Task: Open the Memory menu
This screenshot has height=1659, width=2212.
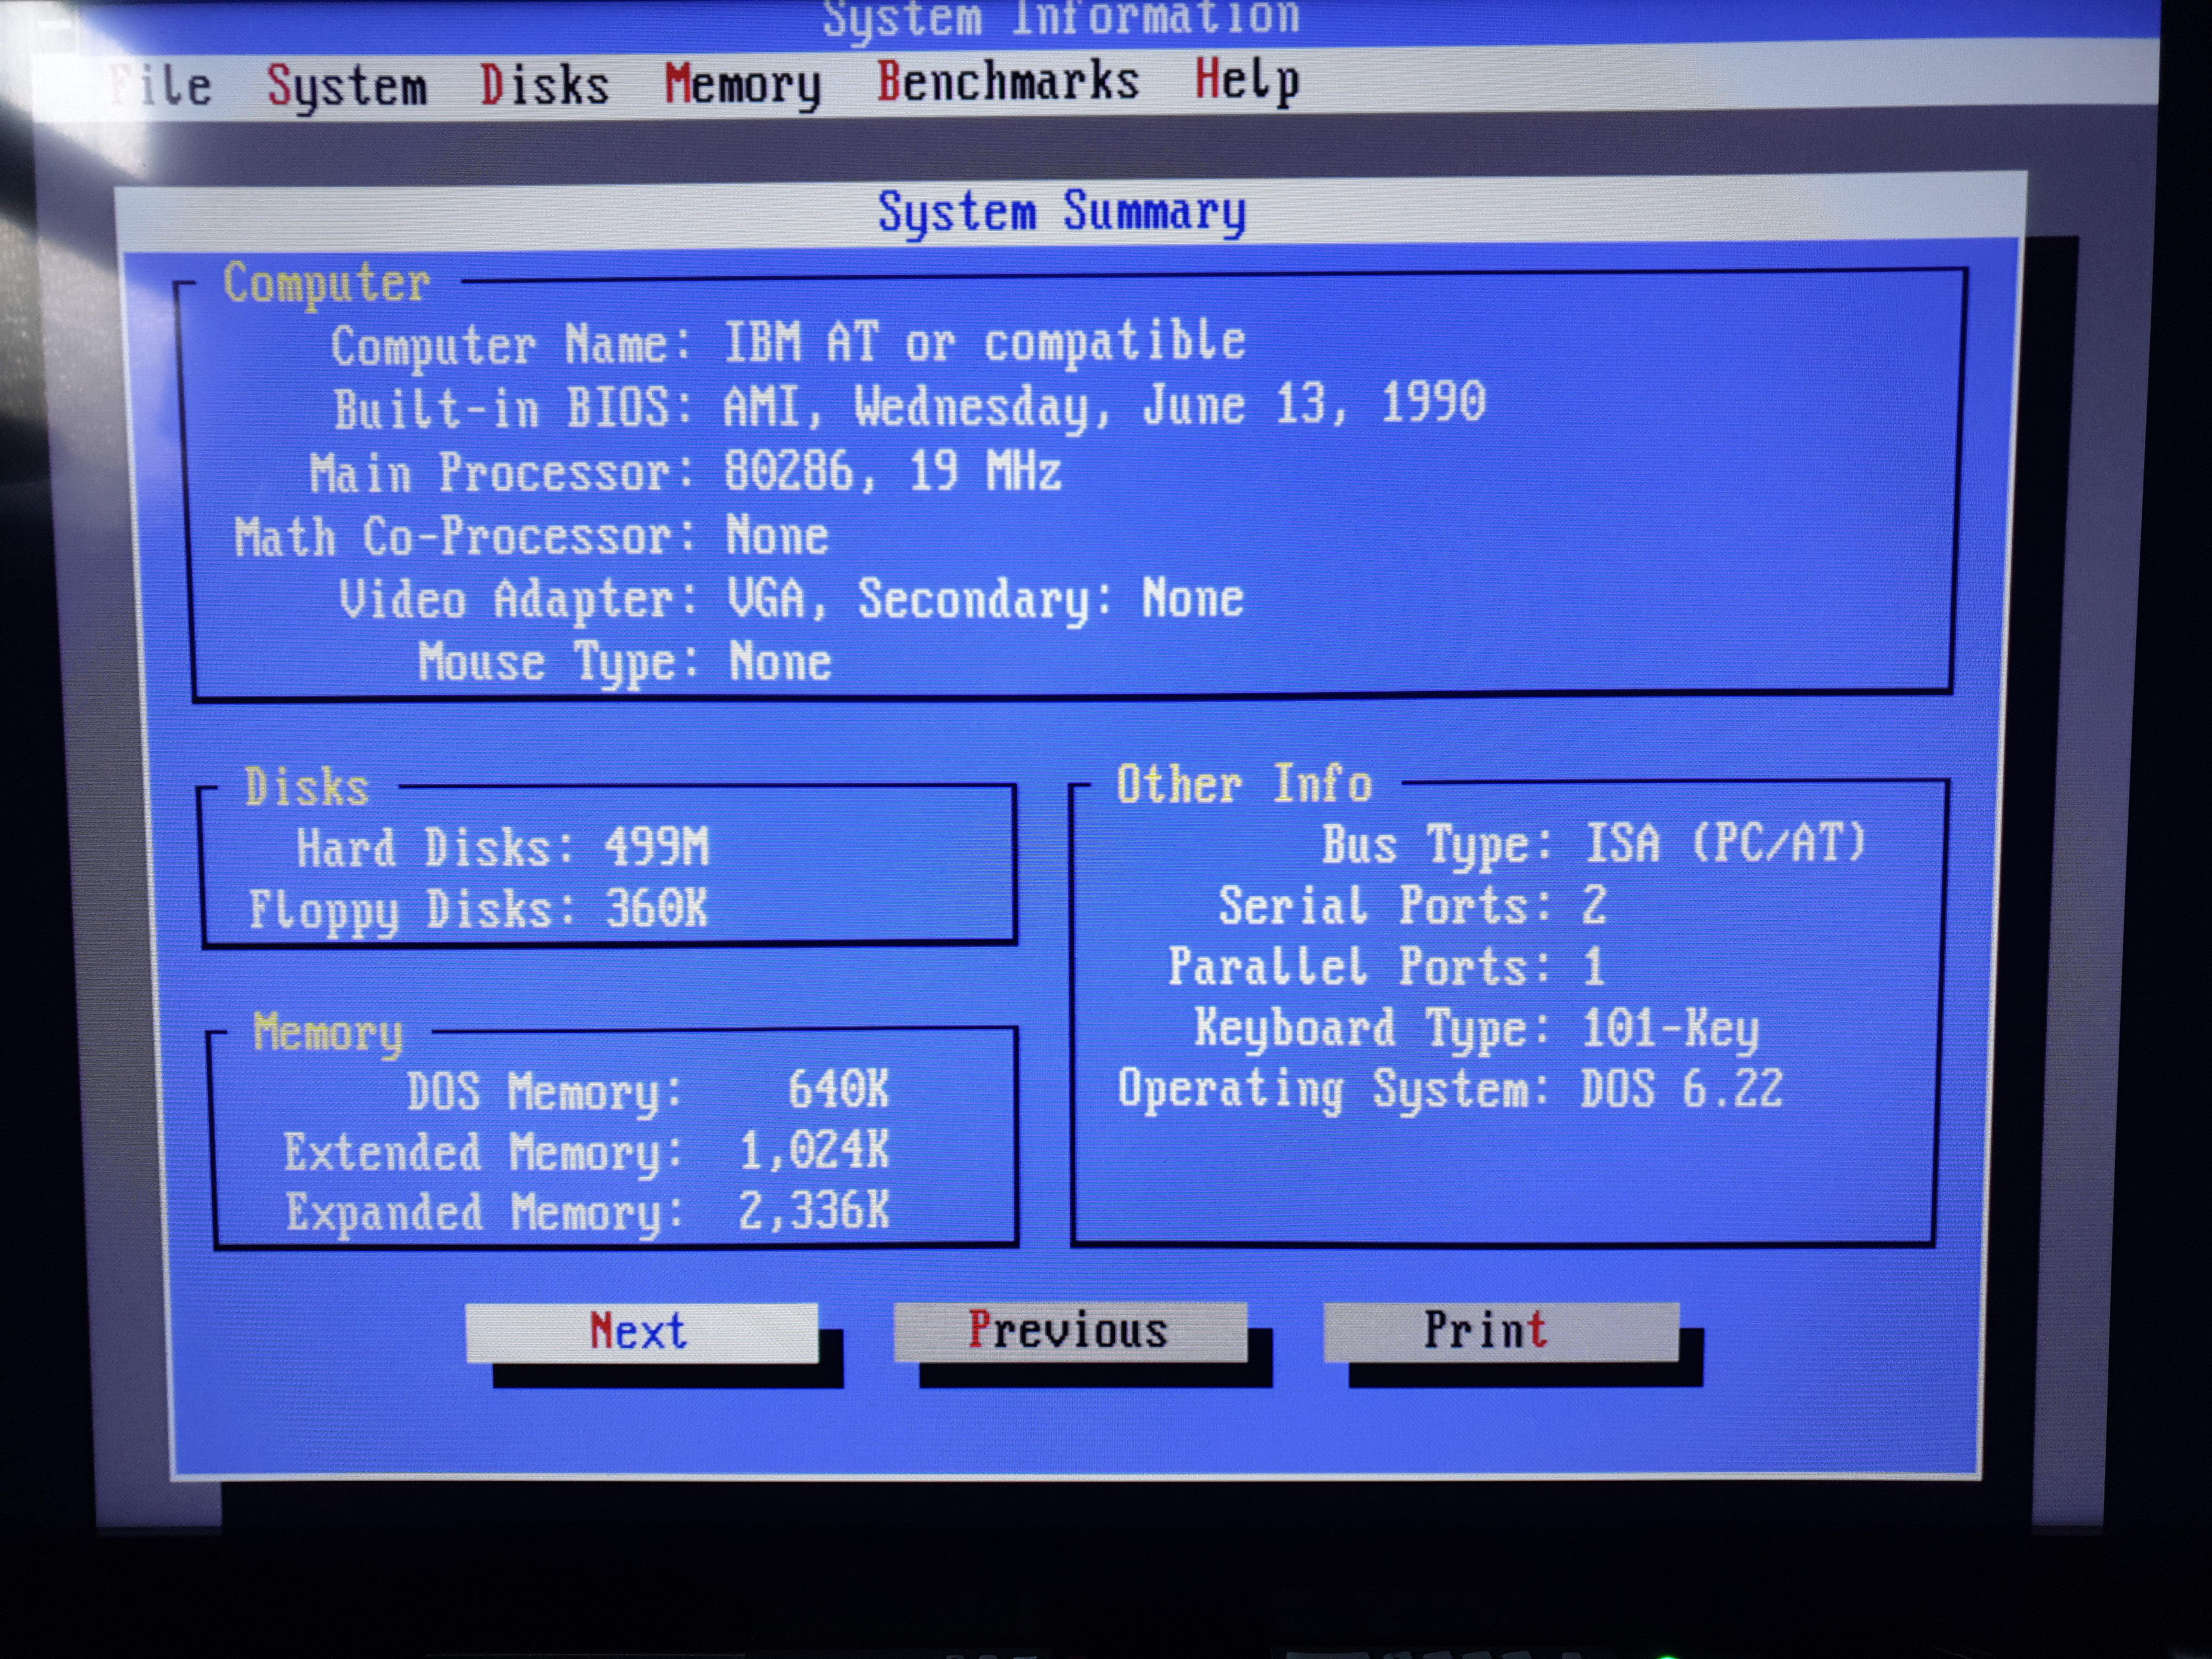Action: pos(742,85)
